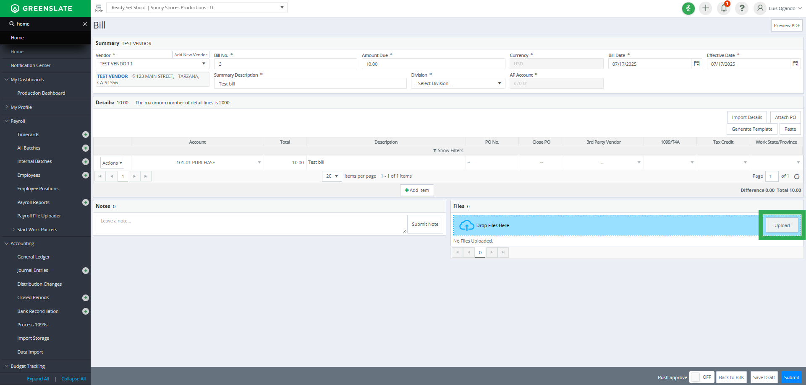
Task: Add a new detail line with Add Item
Action: pyautogui.click(x=416, y=190)
